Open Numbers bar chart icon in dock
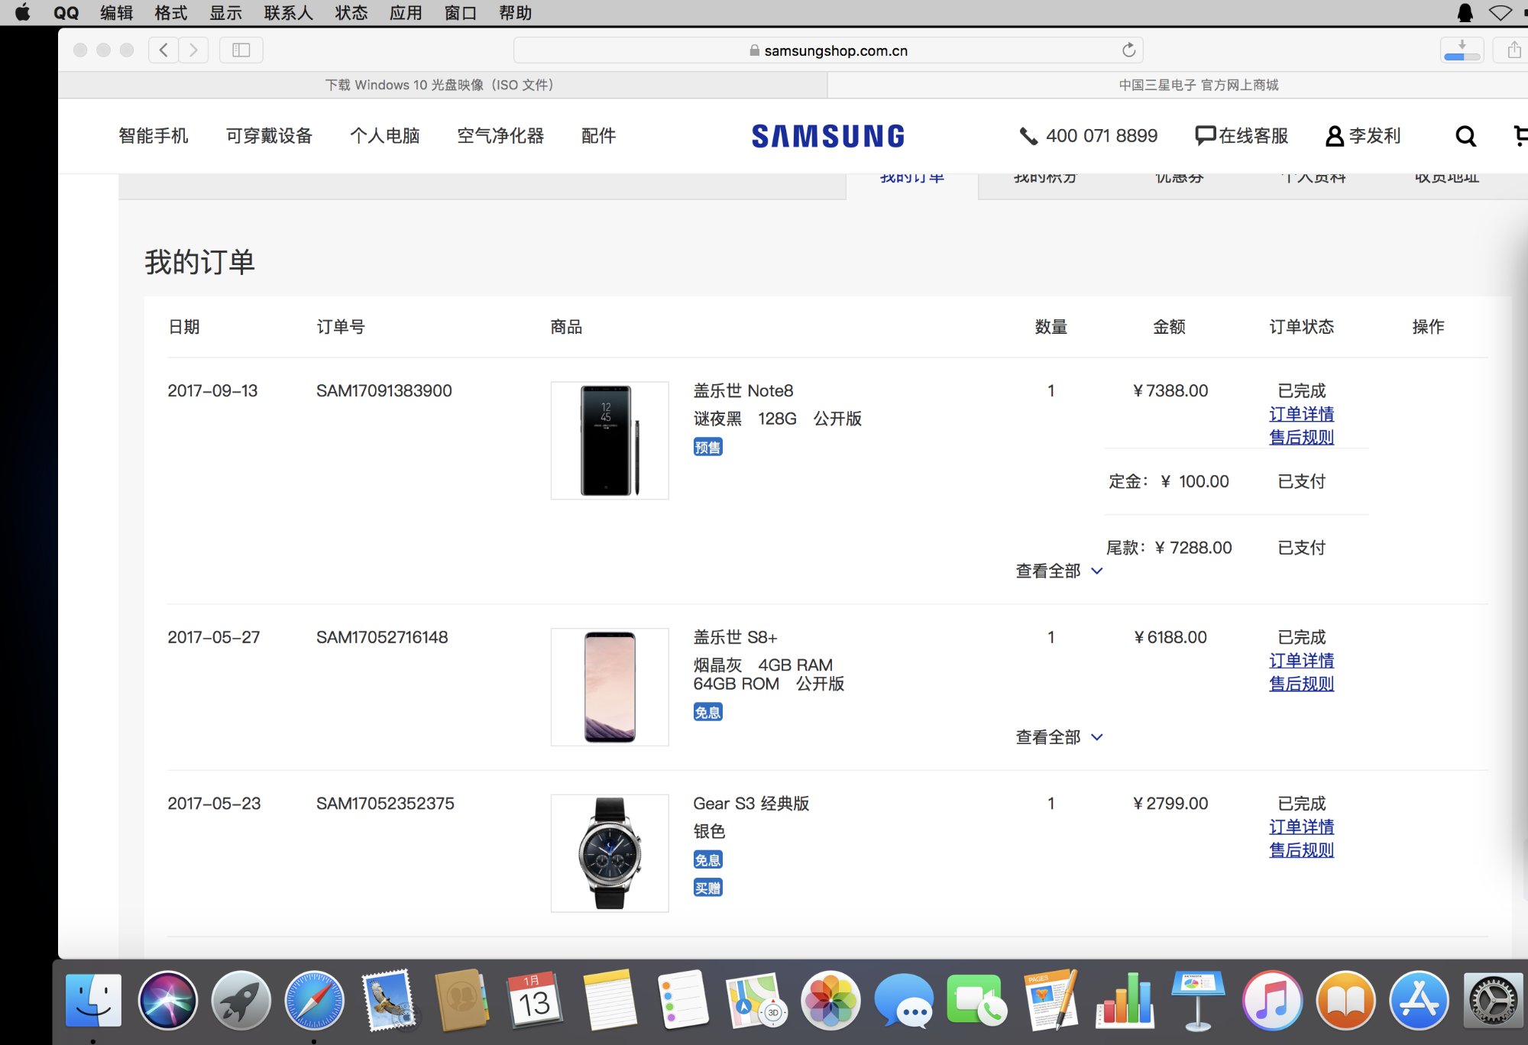 click(1124, 1000)
